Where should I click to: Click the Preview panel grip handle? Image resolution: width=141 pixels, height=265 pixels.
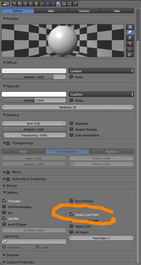[131, 19]
